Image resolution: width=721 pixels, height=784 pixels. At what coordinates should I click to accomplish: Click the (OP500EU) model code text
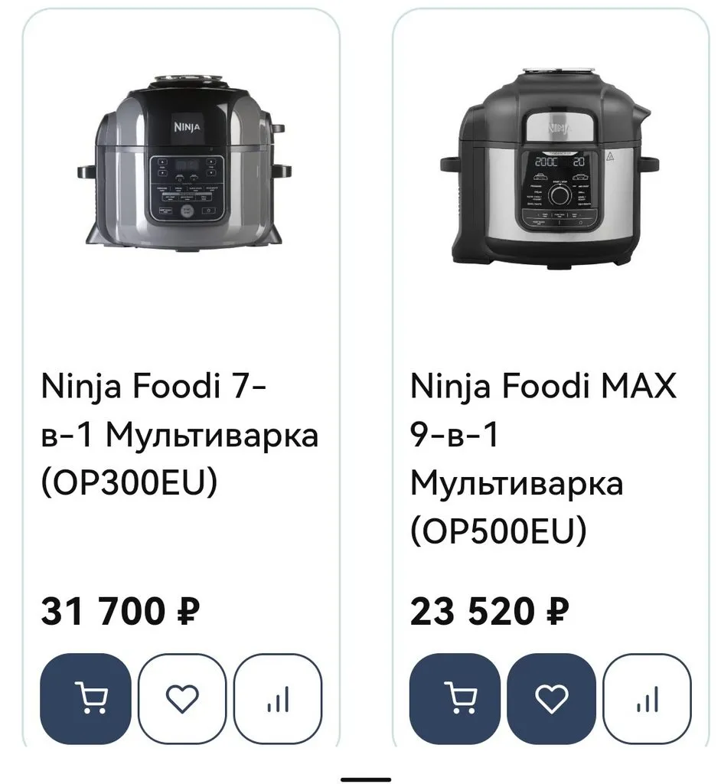pyautogui.click(x=498, y=531)
